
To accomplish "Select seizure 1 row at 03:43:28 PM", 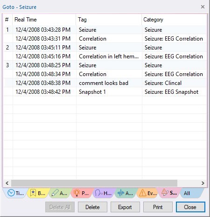I will pyautogui.click(x=105, y=30).
